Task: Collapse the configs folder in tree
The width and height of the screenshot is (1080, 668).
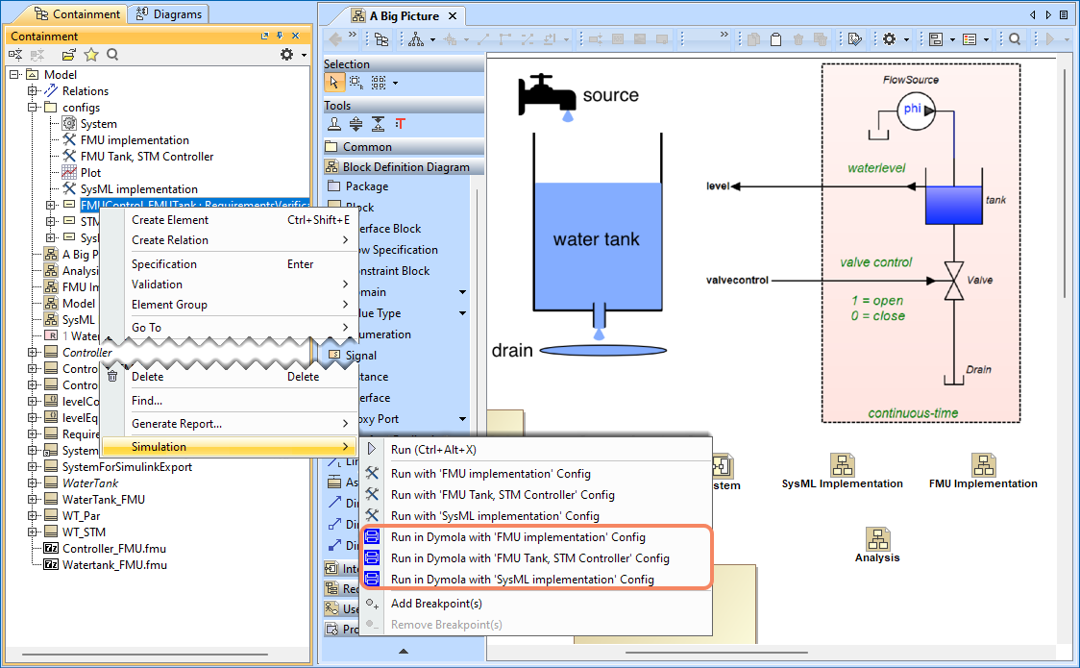Action: pyautogui.click(x=32, y=108)
